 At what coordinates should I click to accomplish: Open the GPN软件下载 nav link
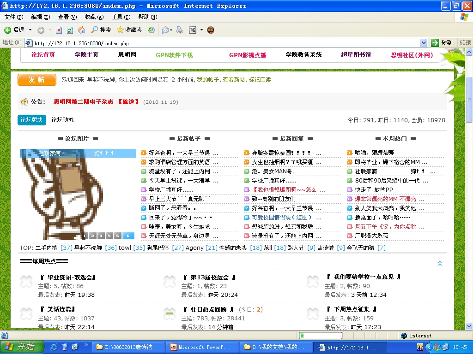(174, 55)
